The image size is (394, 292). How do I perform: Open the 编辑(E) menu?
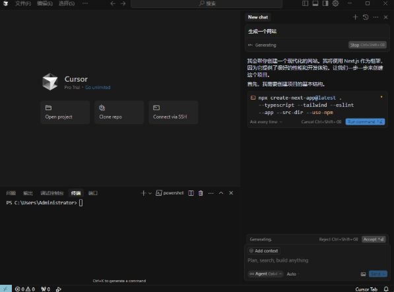click(45, 3)
